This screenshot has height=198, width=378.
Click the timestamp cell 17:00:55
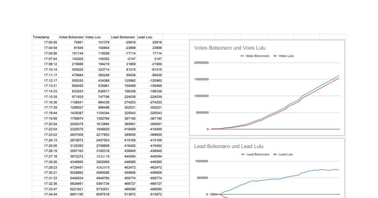(45, 42)
